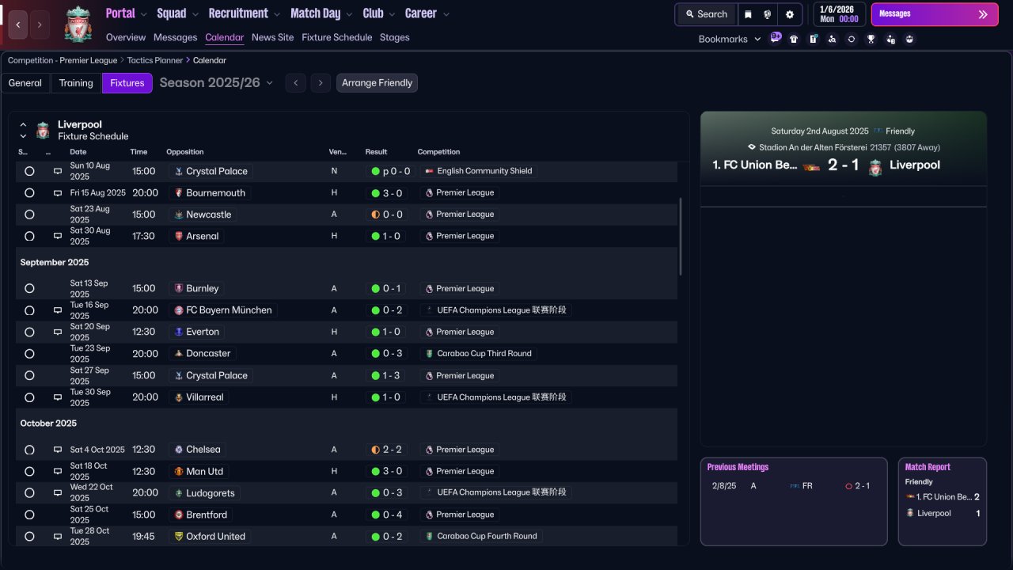Sort fixtures by the Competition column header

438,152
